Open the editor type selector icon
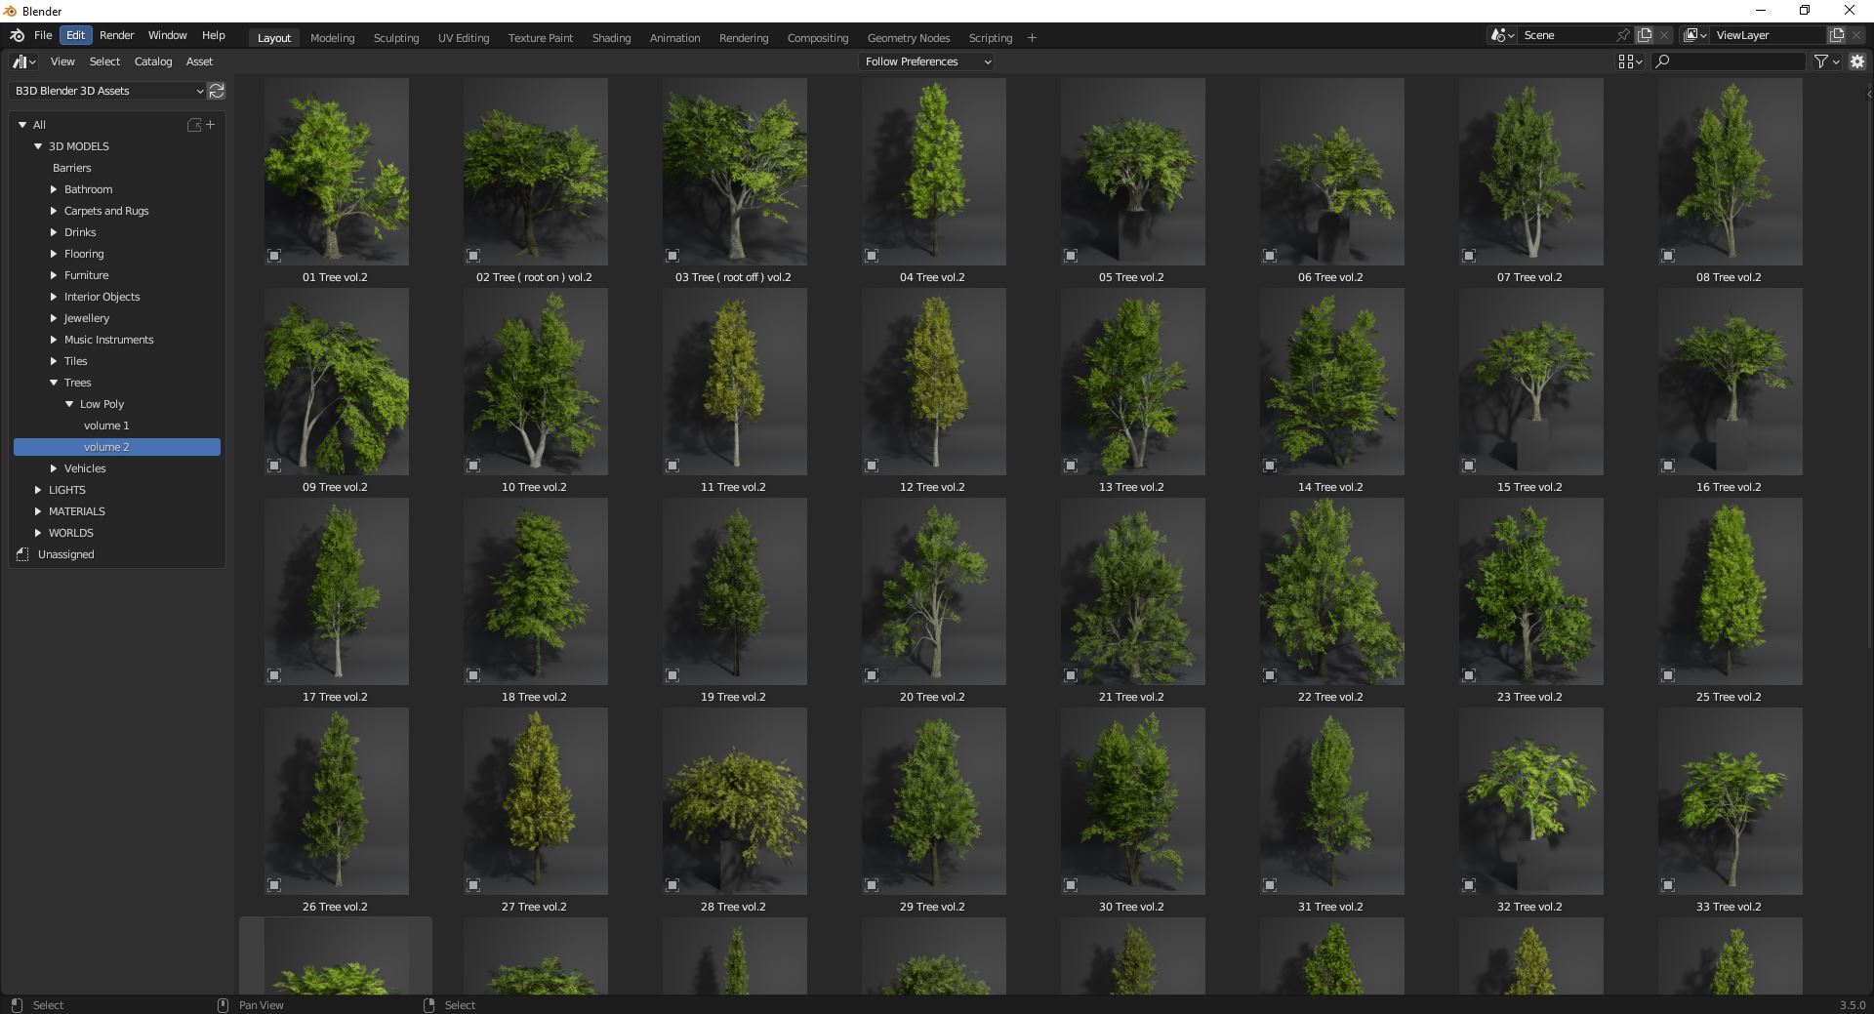The image size is (1874, 1014). [x=20, y=61]
